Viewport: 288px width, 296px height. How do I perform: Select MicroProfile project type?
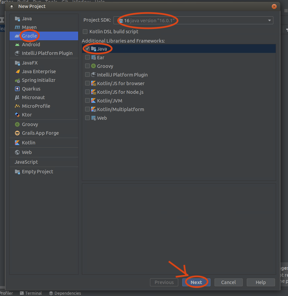click(44, 106)
